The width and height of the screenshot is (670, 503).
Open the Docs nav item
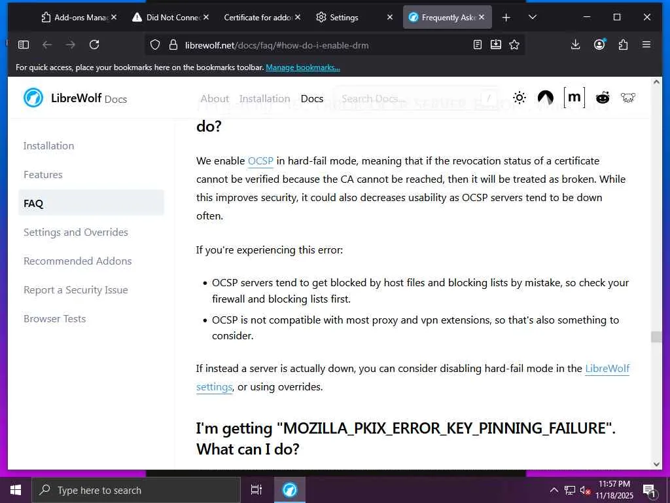click(x=312, y=99)
